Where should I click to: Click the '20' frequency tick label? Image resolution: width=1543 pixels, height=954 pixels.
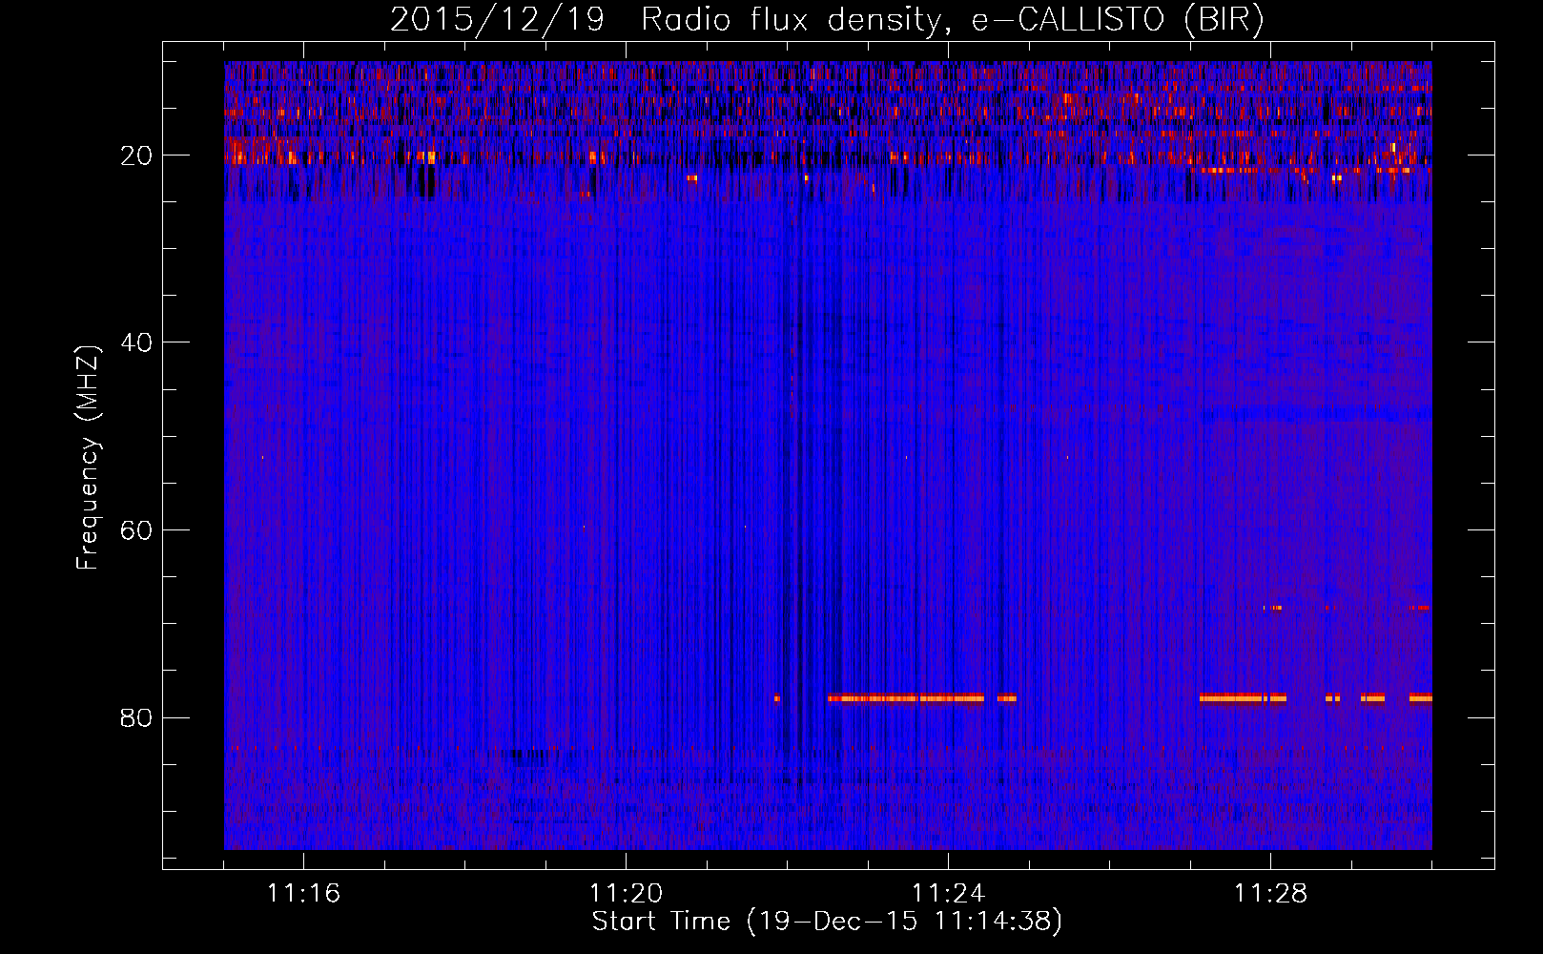tap(136, 156)
